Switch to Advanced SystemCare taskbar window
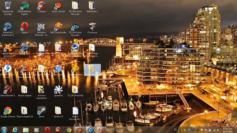The image size is (237, 133). click(91, 130)
